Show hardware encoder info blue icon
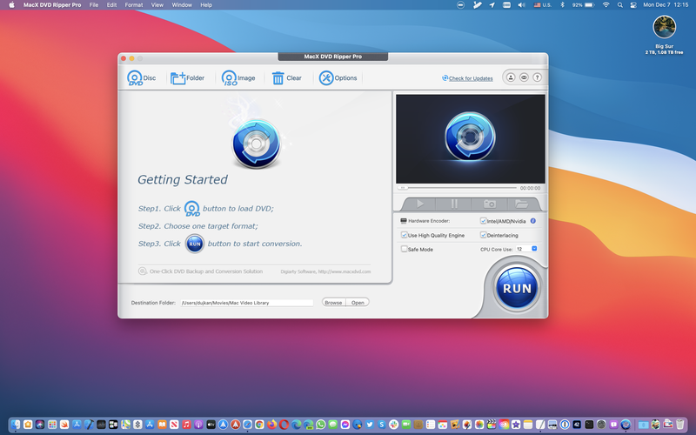 point(533,221)
